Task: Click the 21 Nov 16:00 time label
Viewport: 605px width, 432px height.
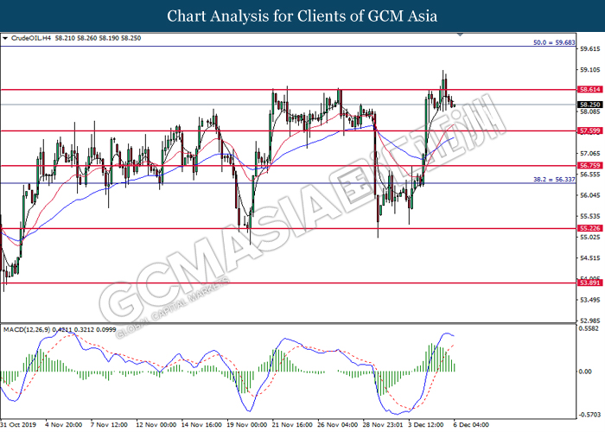Action: coord(292,425)
